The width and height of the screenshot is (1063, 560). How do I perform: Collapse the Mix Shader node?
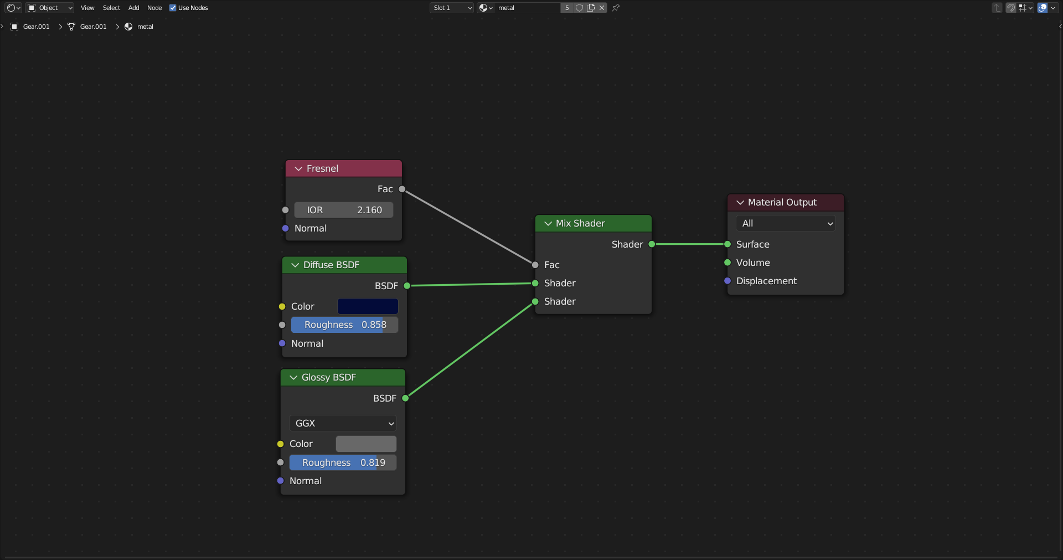coord(548,223)
